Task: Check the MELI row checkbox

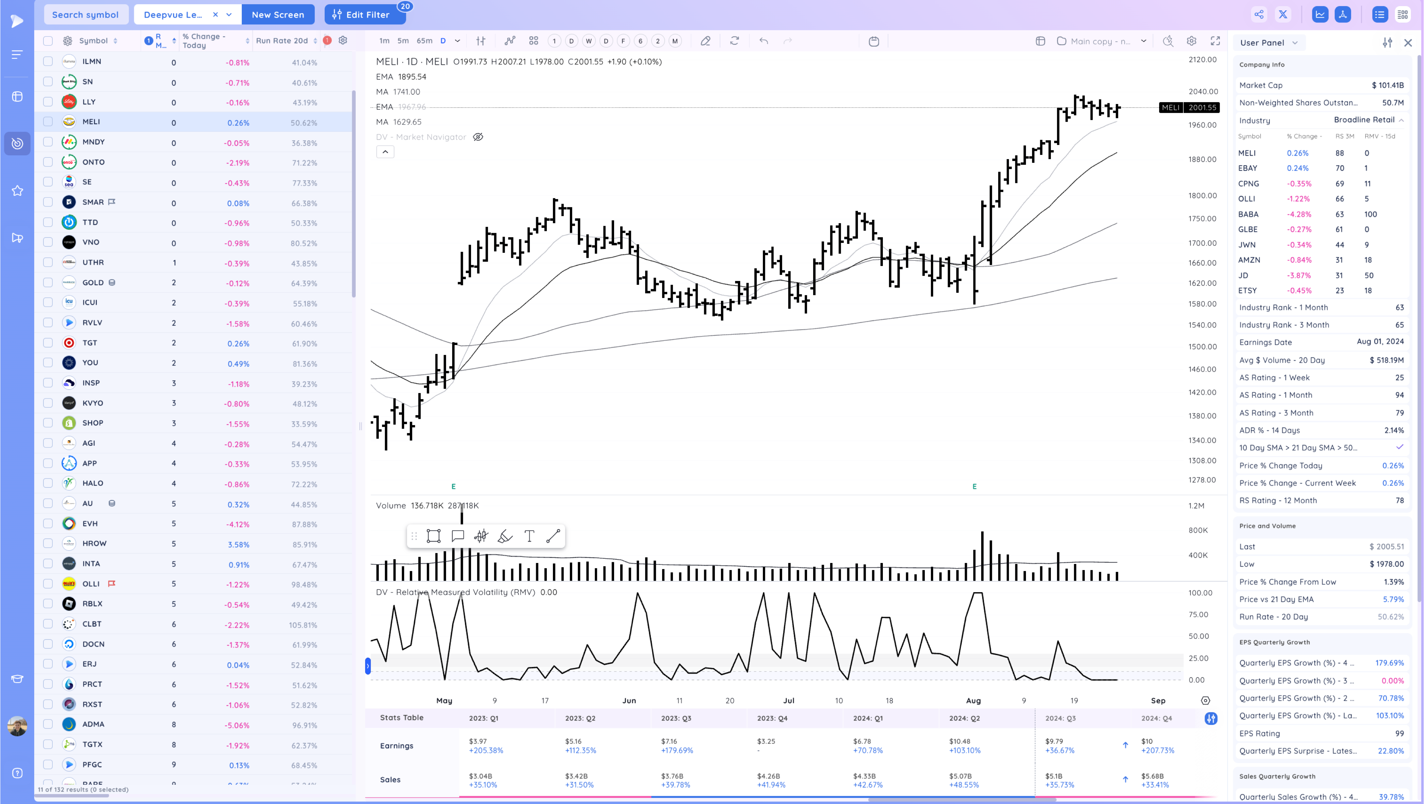Action: click(x=48, y=122)
